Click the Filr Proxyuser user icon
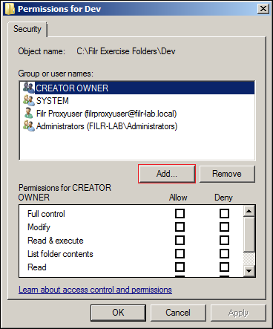273x329 pixels. pyautogui.click(x=29, y=113)
